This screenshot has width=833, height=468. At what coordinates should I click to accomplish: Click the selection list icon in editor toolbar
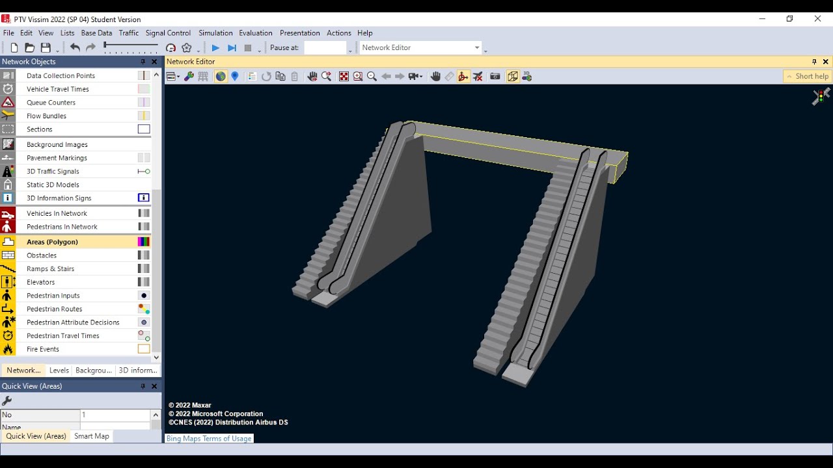252,76
